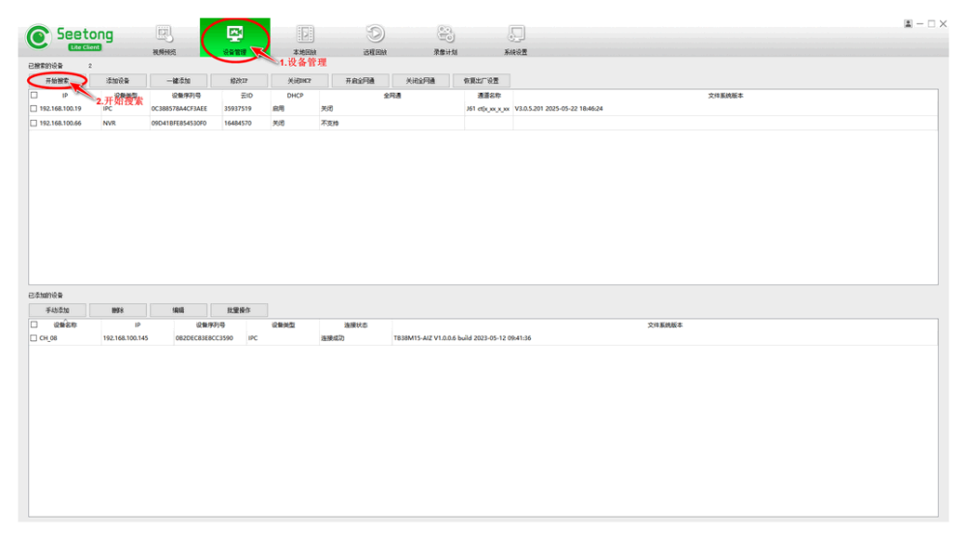Open the 系统设置 system settings tab

coord(515,39)
